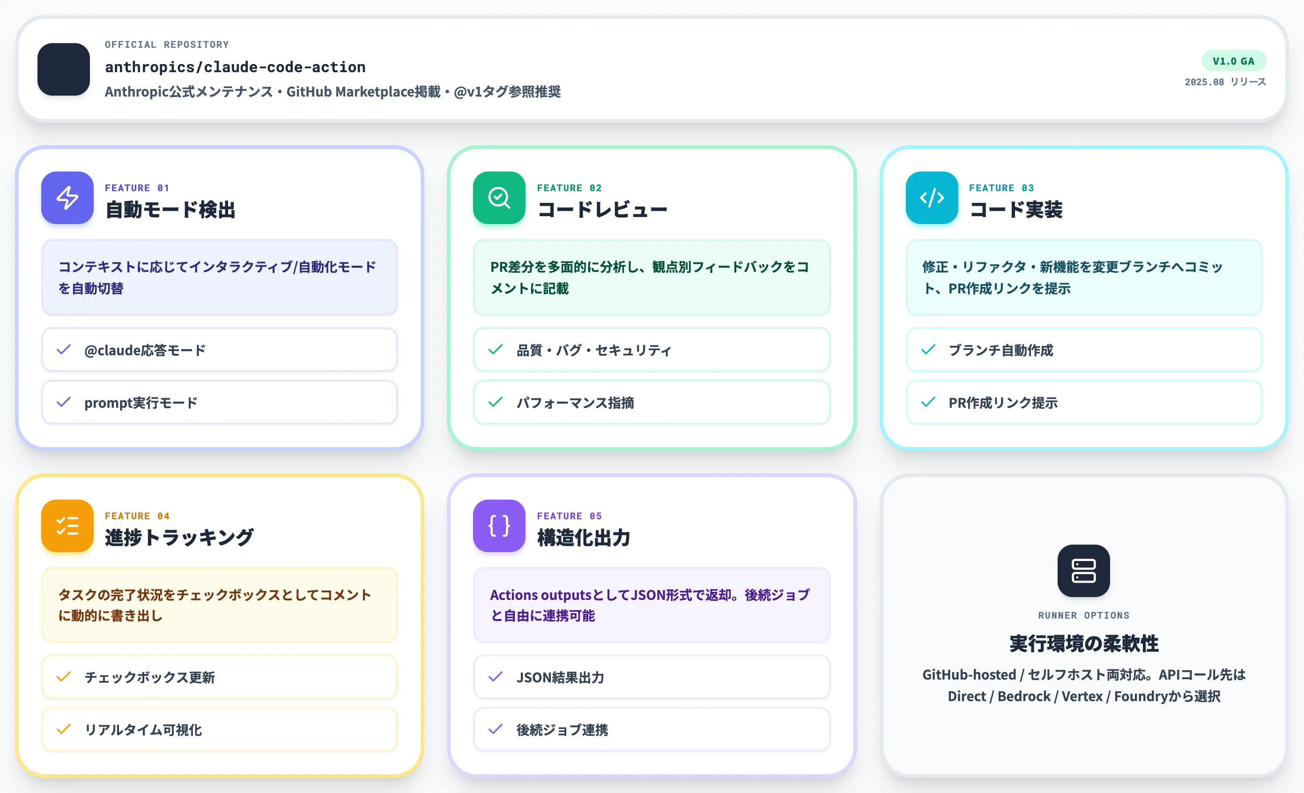Click checkmark beside リアルタイム可視化
The height and width of the screenshot is (793, 1304).
[64, 729]
